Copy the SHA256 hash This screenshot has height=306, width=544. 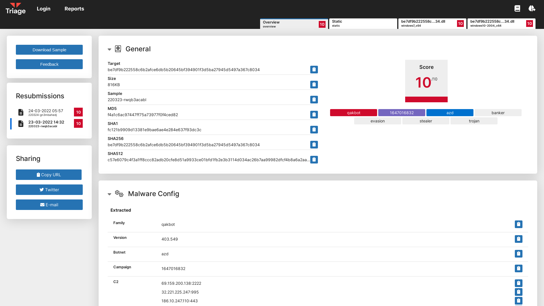coord(314,145)
